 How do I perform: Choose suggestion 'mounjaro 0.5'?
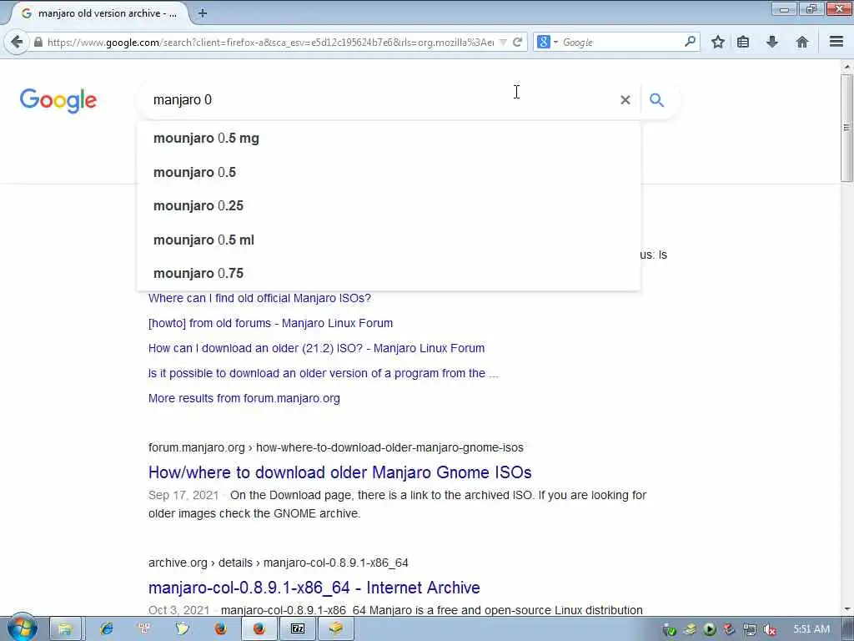click(389, 172)
